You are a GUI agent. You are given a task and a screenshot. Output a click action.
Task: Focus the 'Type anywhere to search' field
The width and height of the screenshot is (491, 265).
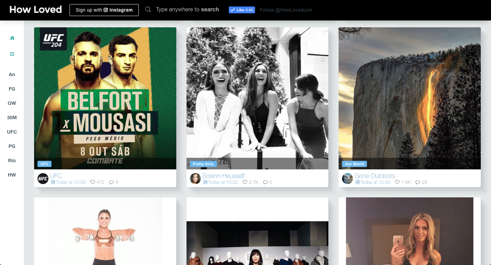[187, 10]
